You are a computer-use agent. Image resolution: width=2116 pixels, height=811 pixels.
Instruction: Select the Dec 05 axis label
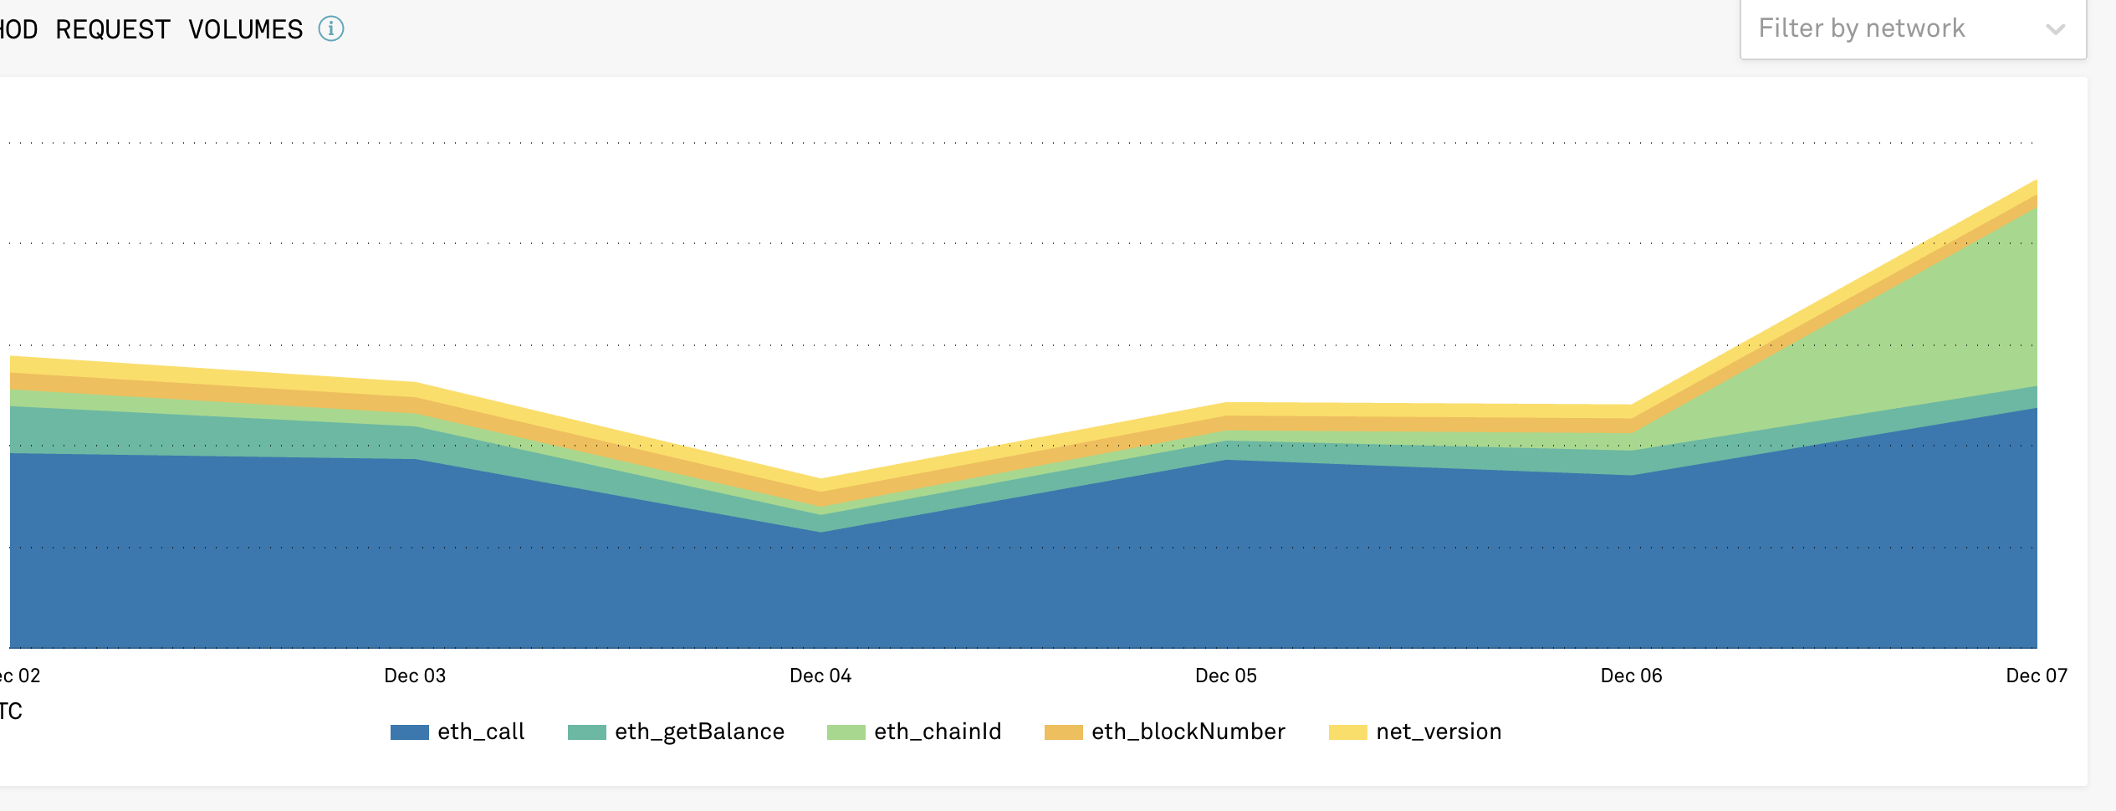pos(1226,676)
